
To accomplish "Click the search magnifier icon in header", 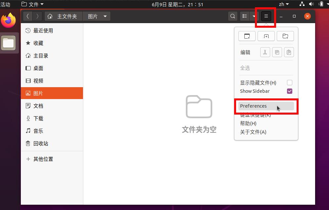I will coord(233,16).
